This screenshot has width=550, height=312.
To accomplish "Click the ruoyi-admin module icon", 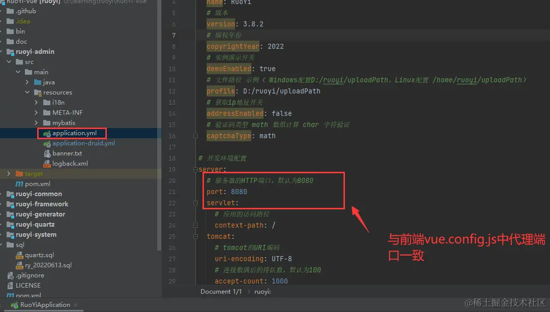I will tap(10, 52).
